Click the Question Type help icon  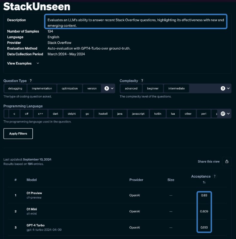click(x=31, y=81)
